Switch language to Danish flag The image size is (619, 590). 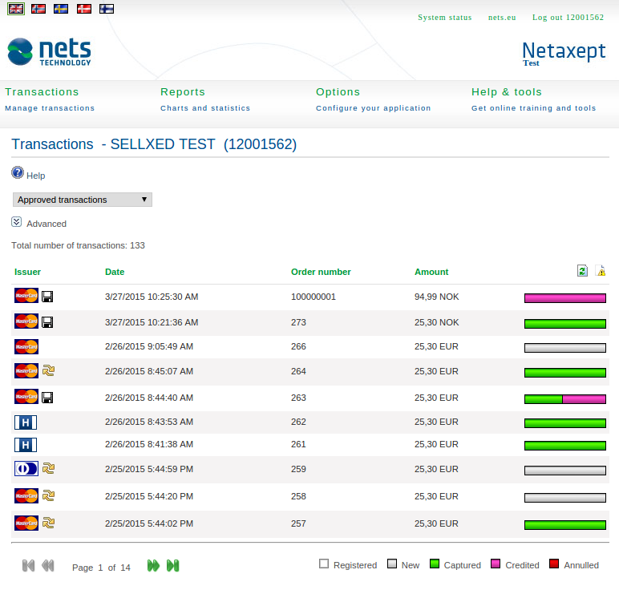click(84, 8)
